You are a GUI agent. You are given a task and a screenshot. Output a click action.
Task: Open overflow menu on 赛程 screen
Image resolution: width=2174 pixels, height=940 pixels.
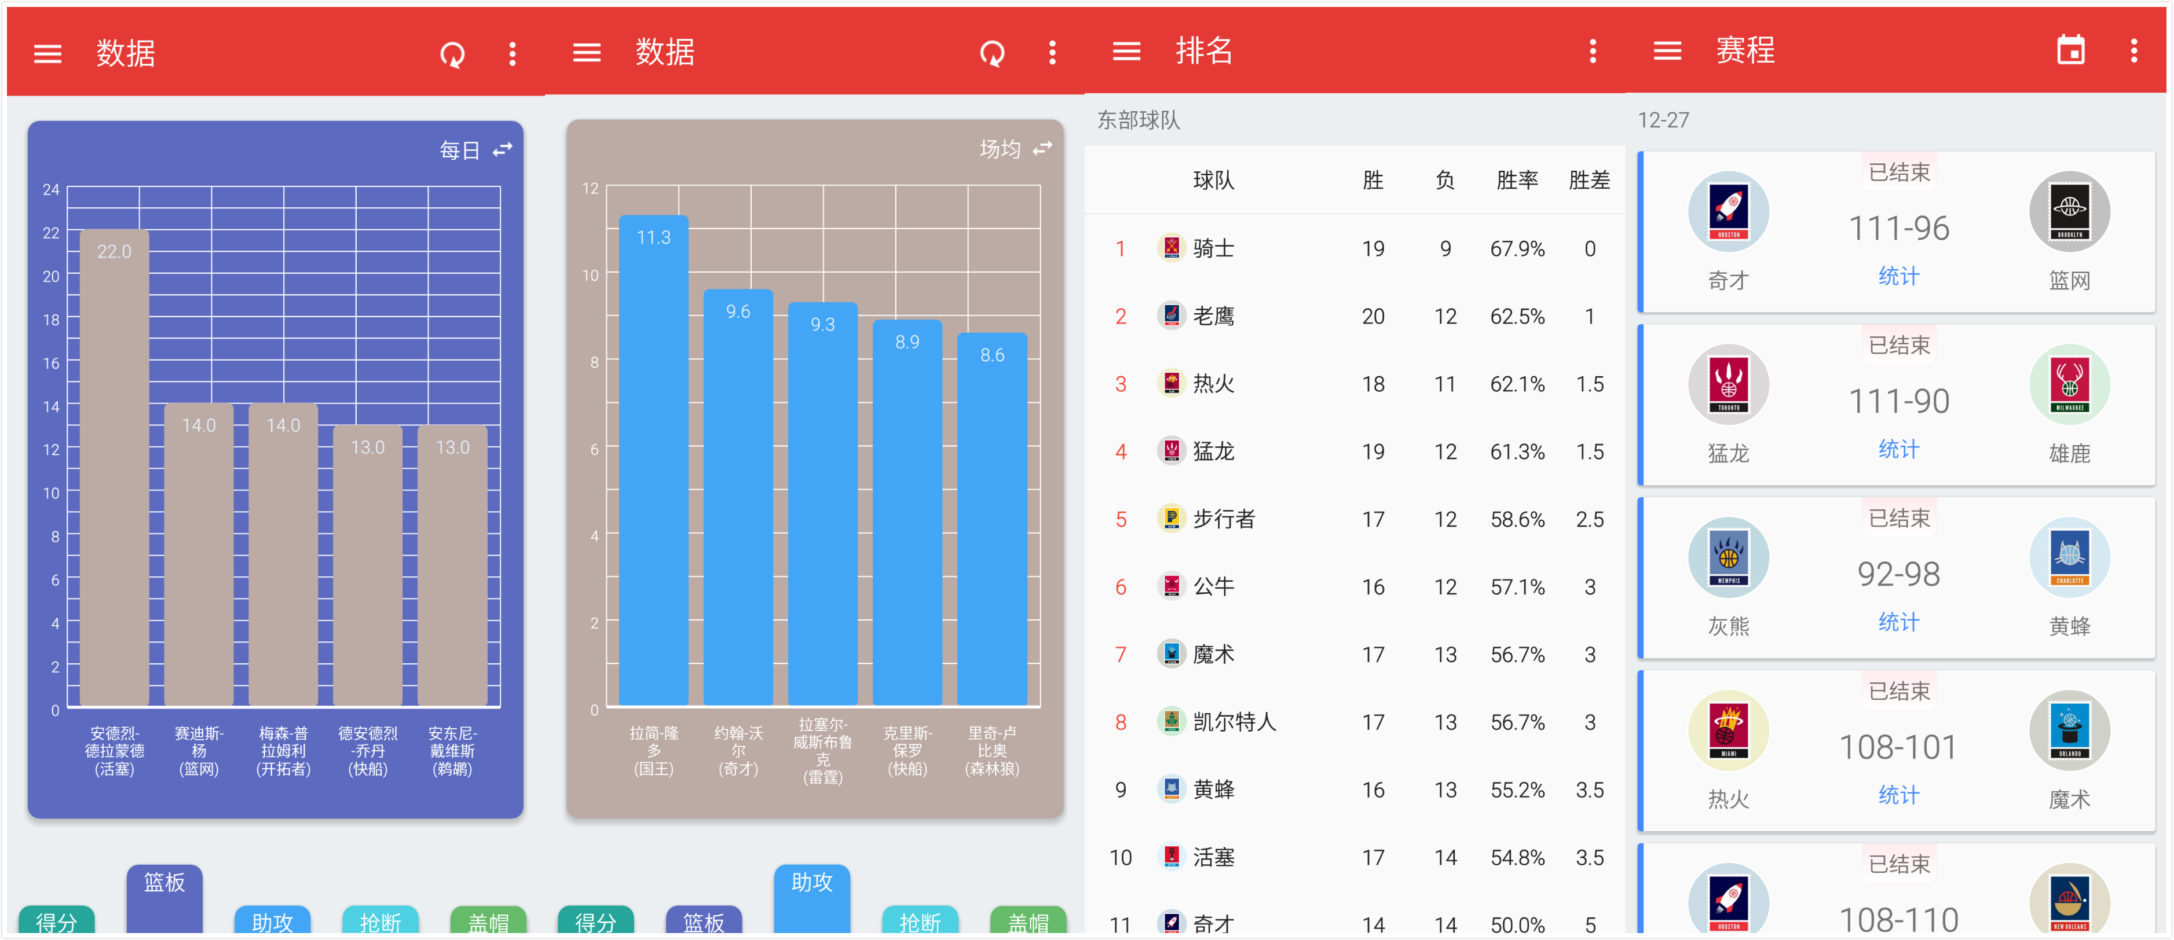[x=2133, y=52]
